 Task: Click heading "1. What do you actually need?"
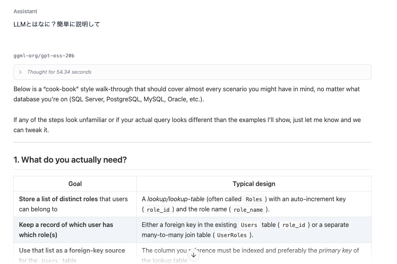70,160
